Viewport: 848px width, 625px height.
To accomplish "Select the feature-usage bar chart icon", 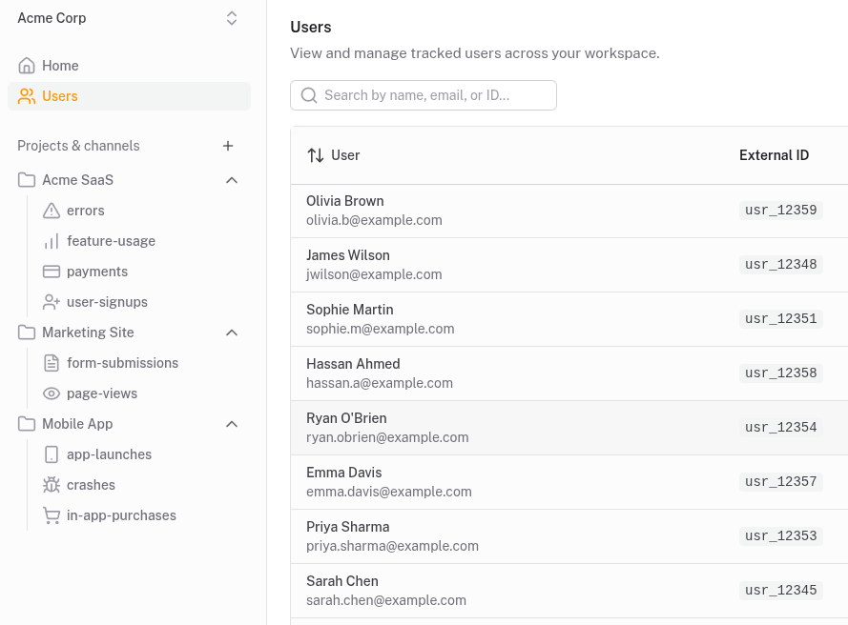I will coord(52,240).
